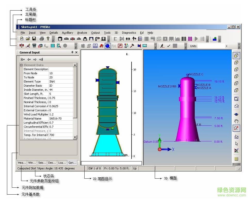Click the hammer icon in toolbar
The width and height of the screenshot is (252, 200).
[132, 46]
